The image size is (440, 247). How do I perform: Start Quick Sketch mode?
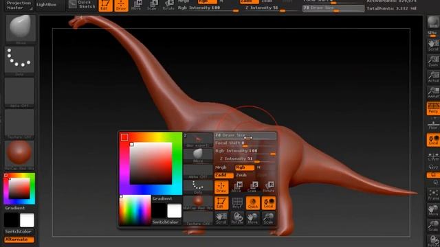[x=82, y=5]
